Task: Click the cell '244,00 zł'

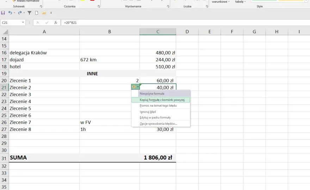Action: [x=158, y=60]
